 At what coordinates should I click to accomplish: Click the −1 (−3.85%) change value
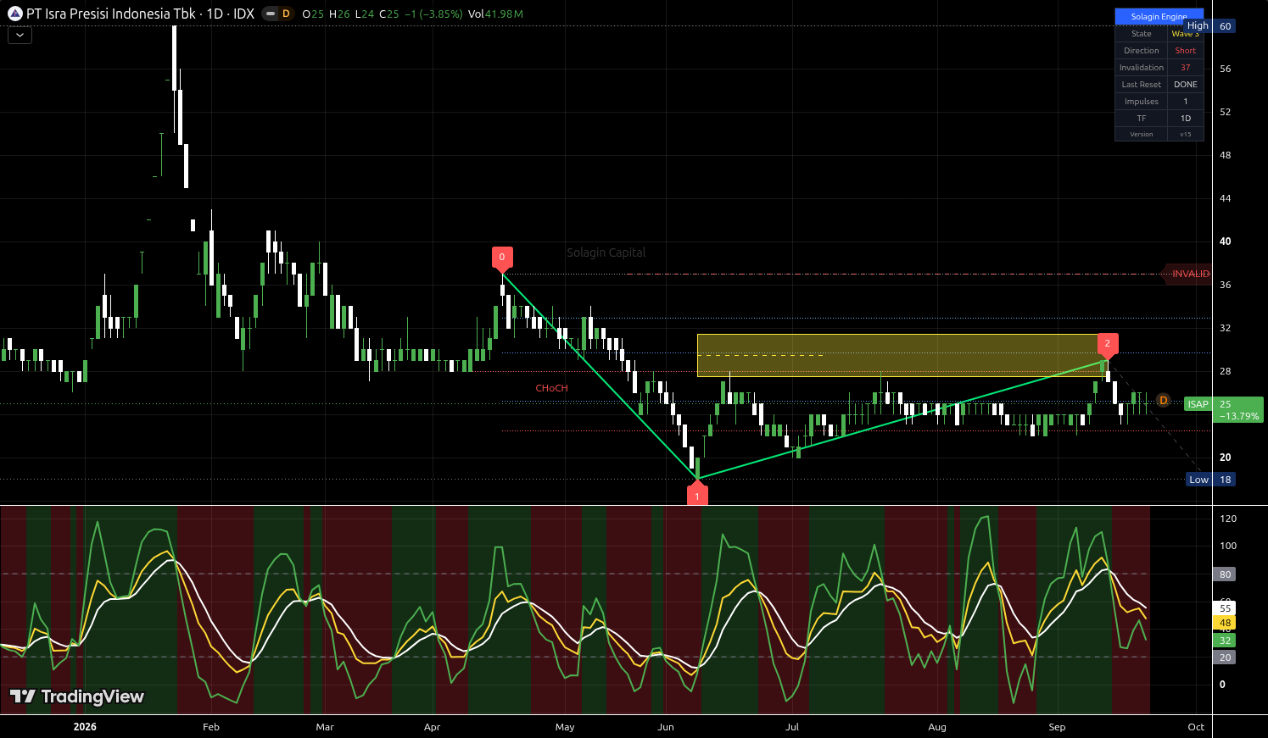[x=433, y=14]
